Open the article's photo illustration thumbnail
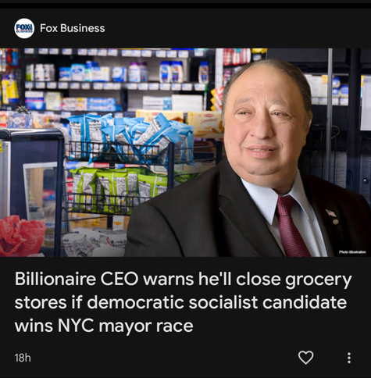The image size is (371, 378). tap(185, 152)
